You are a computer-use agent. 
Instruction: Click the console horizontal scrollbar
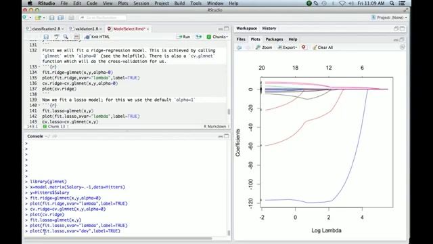pyautogui.click(x=118, y=239)
